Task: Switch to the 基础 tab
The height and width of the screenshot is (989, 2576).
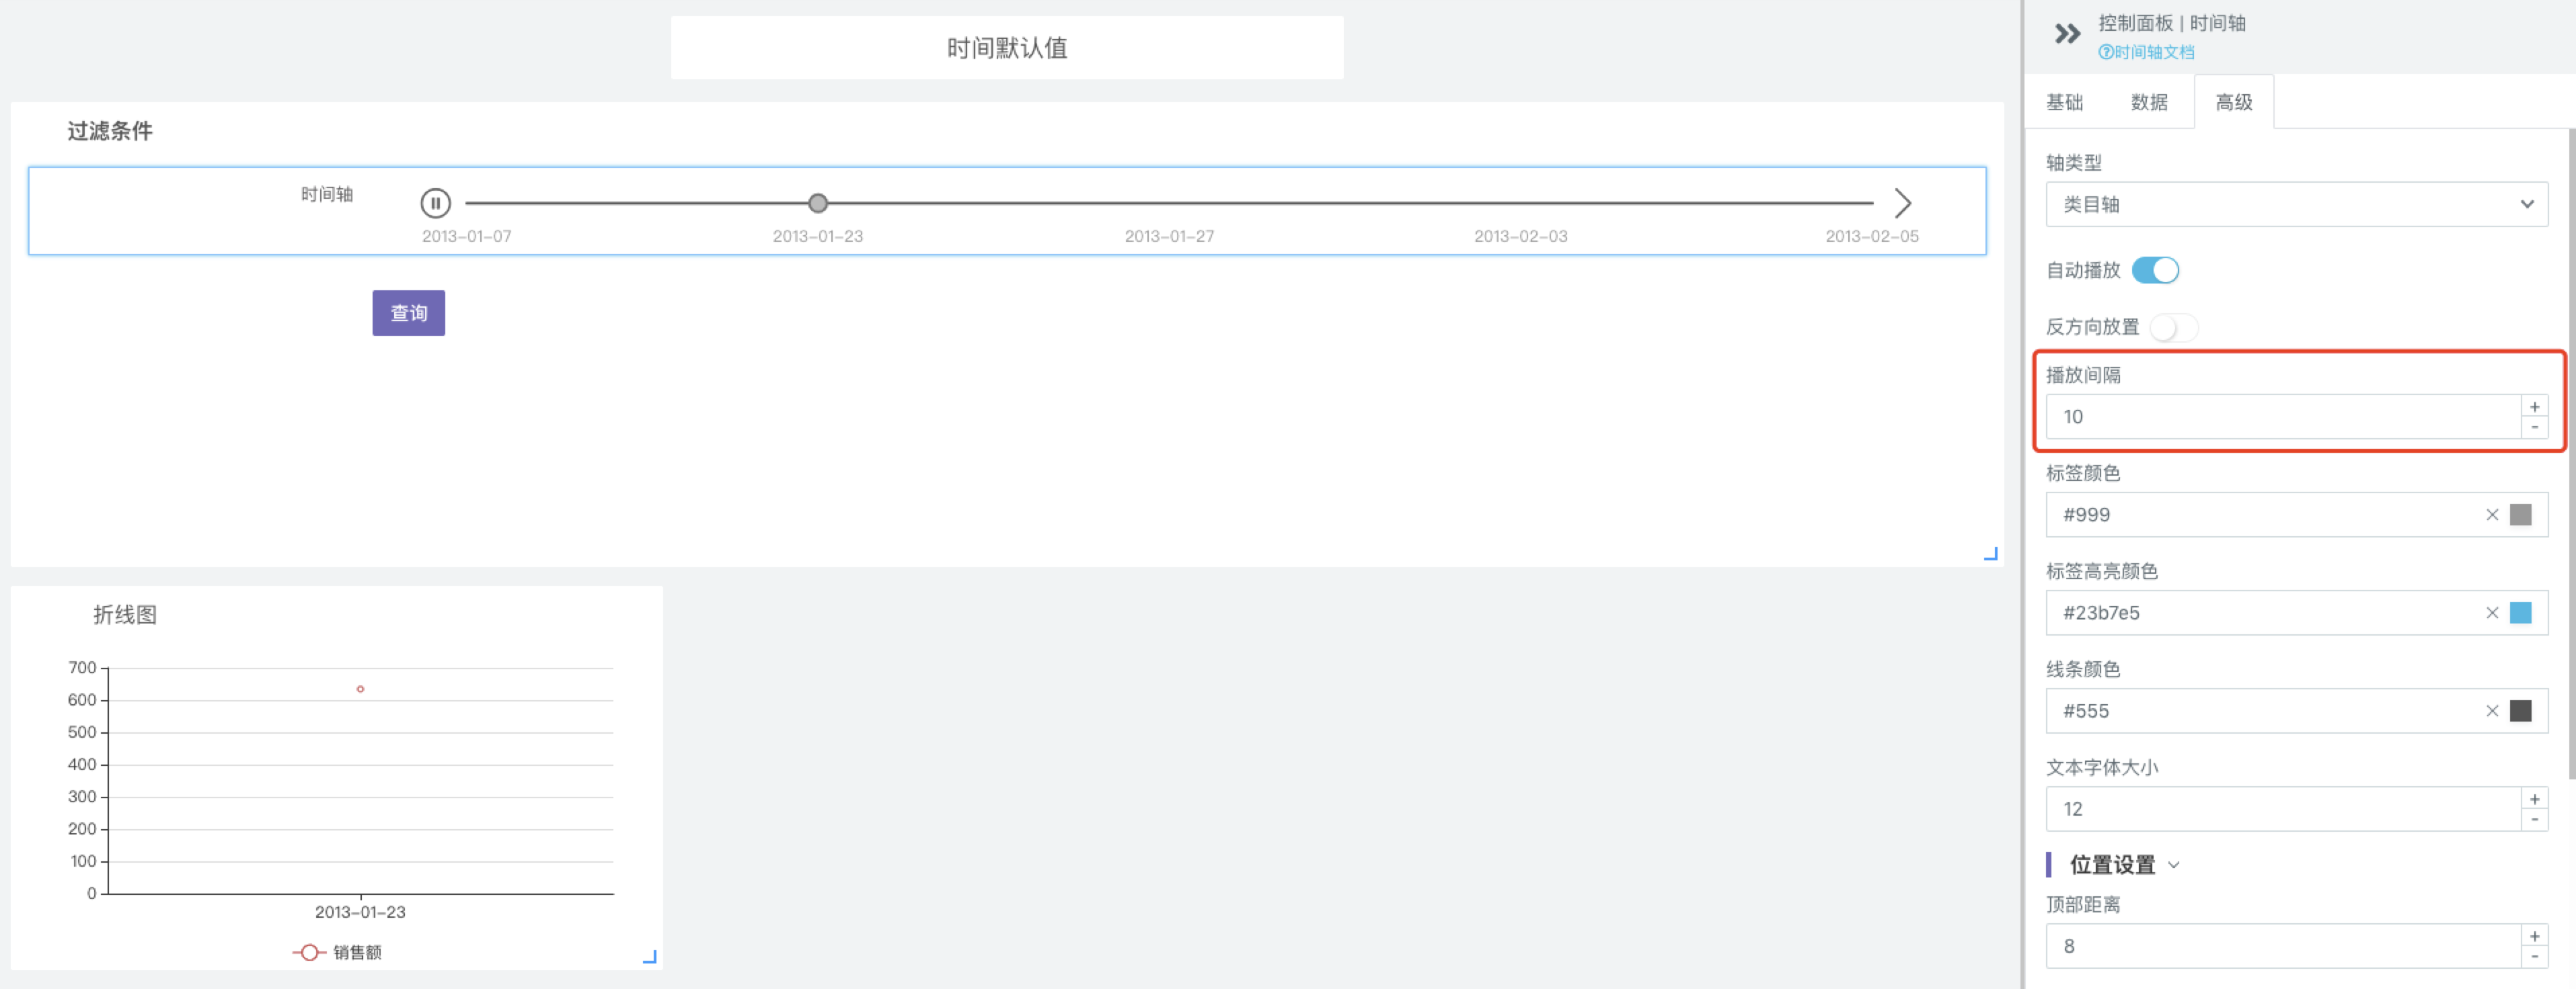Action: pyautogui.click(x=2064, y=102)
